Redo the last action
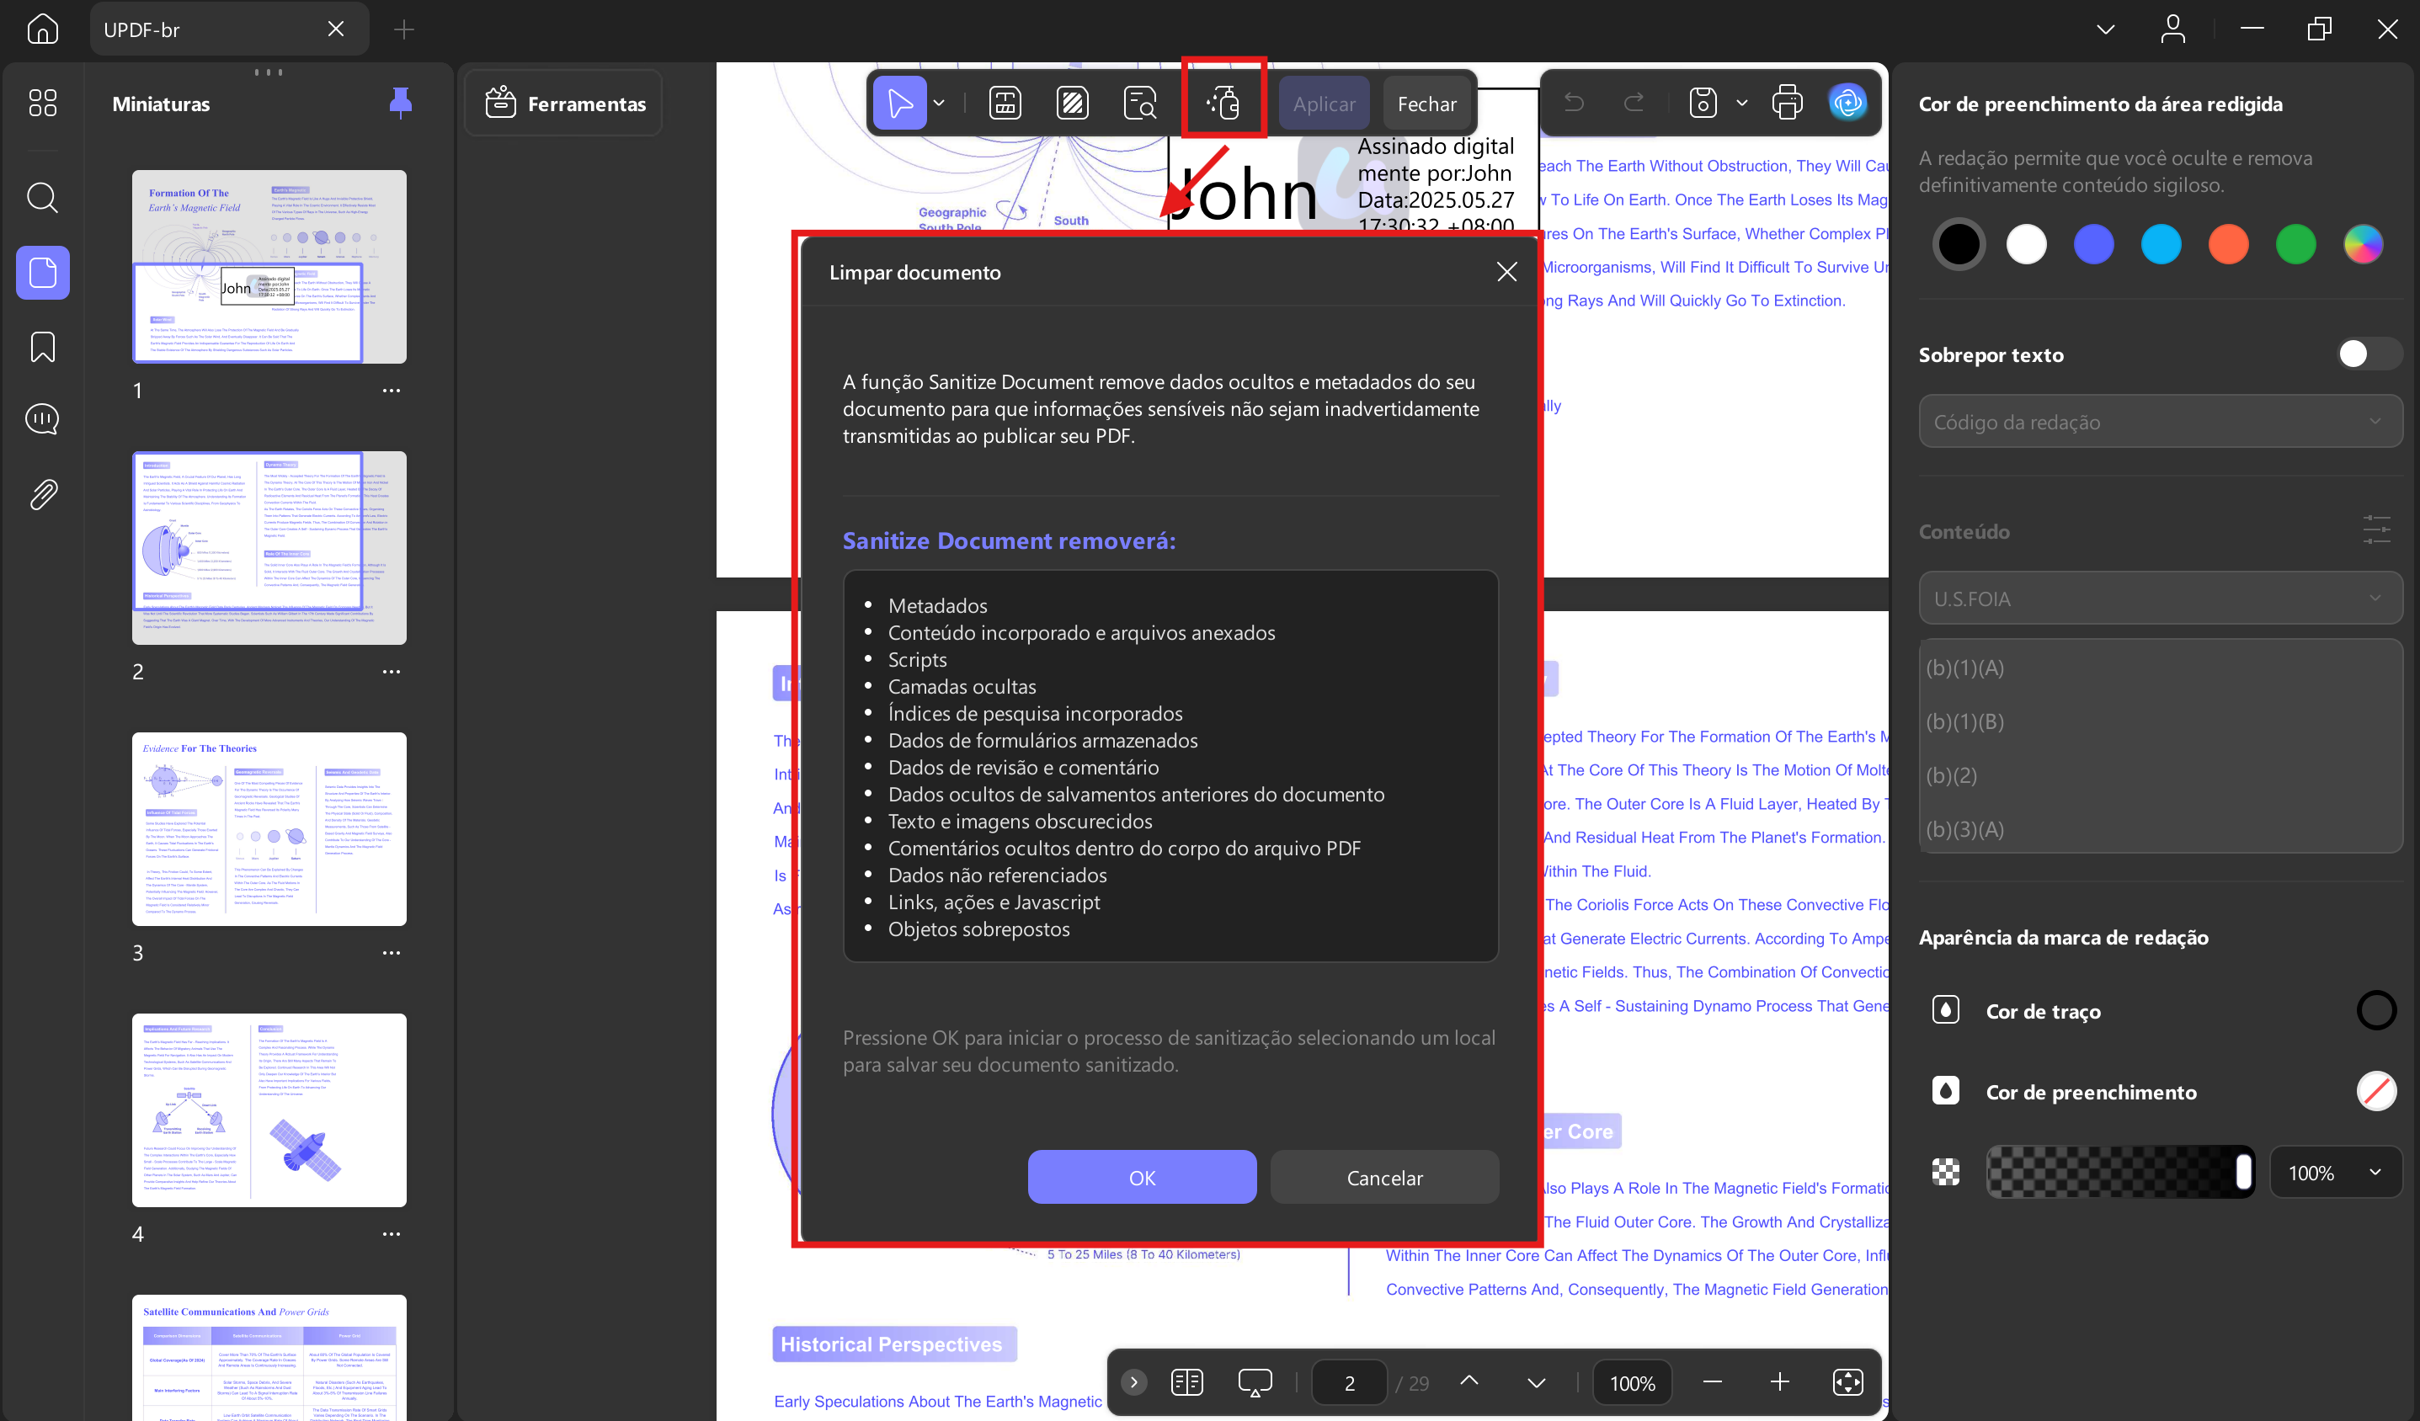This screenshot has height=1421, width=2420. (1634, 102)
